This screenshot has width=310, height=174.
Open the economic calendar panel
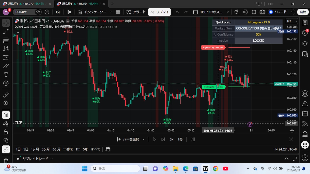pyautogui.click(x=305, y=114)
